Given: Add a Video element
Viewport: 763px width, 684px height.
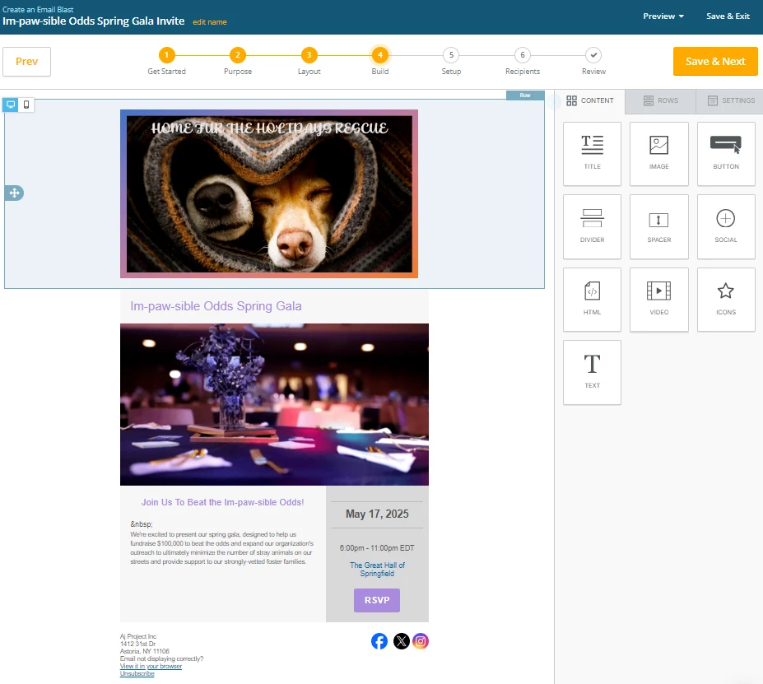Looking at the screenshot, I should [658, 299].
